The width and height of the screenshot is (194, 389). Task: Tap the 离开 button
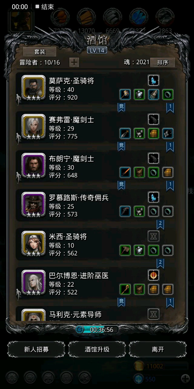[x=158, y=349]
